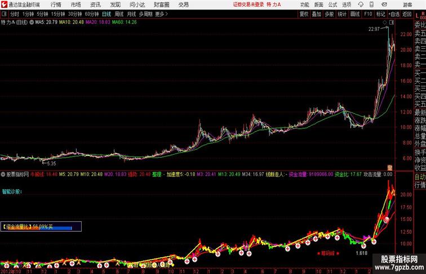Click the 智能诊股 label
The width and height of the screenshot is (426, 274).
[x=12, y=192]
